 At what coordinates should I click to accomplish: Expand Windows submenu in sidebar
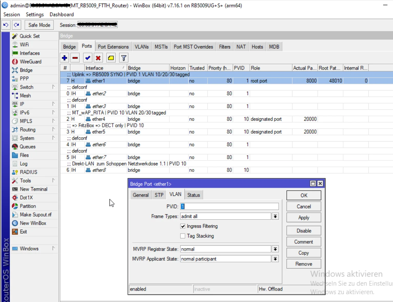(x=53, y=248)
